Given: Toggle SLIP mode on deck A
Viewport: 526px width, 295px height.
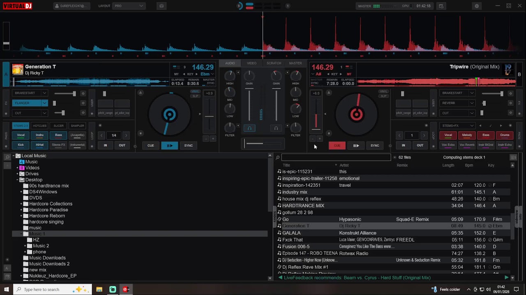Looking at the screenshot, I should (195, 96).
